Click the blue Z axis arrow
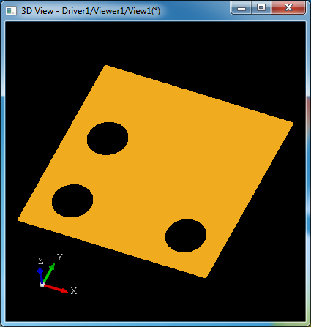This screenshot has height=327, width=311. tap(40, 276)
